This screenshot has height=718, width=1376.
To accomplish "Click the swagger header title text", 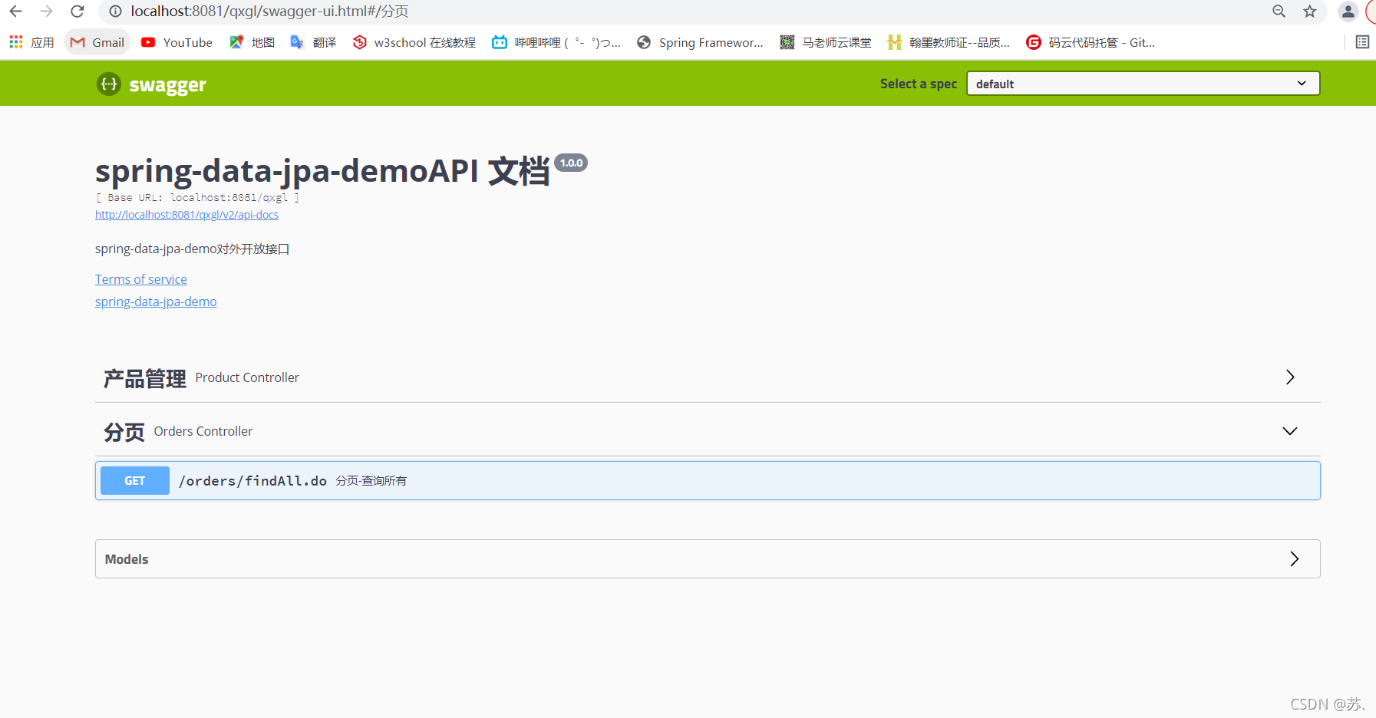I will (167, 84).
